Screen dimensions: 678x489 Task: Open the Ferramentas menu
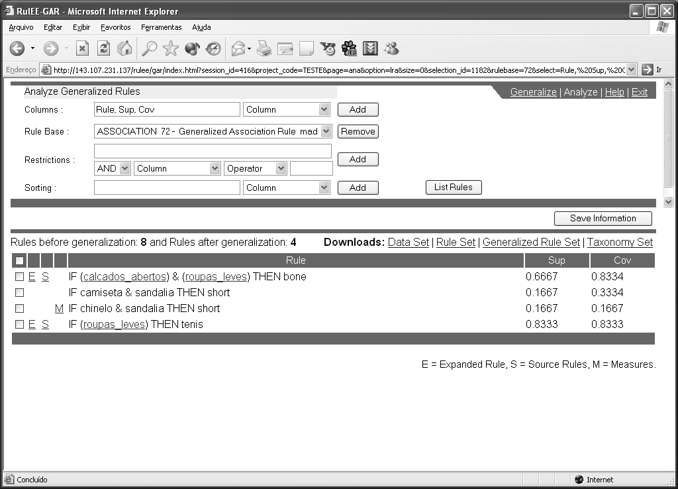coord(161,27)
